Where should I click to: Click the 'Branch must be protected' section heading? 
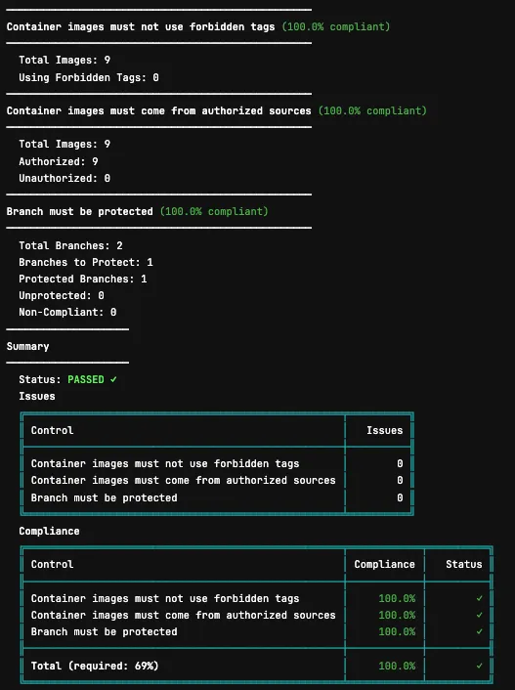click(80, 212)
